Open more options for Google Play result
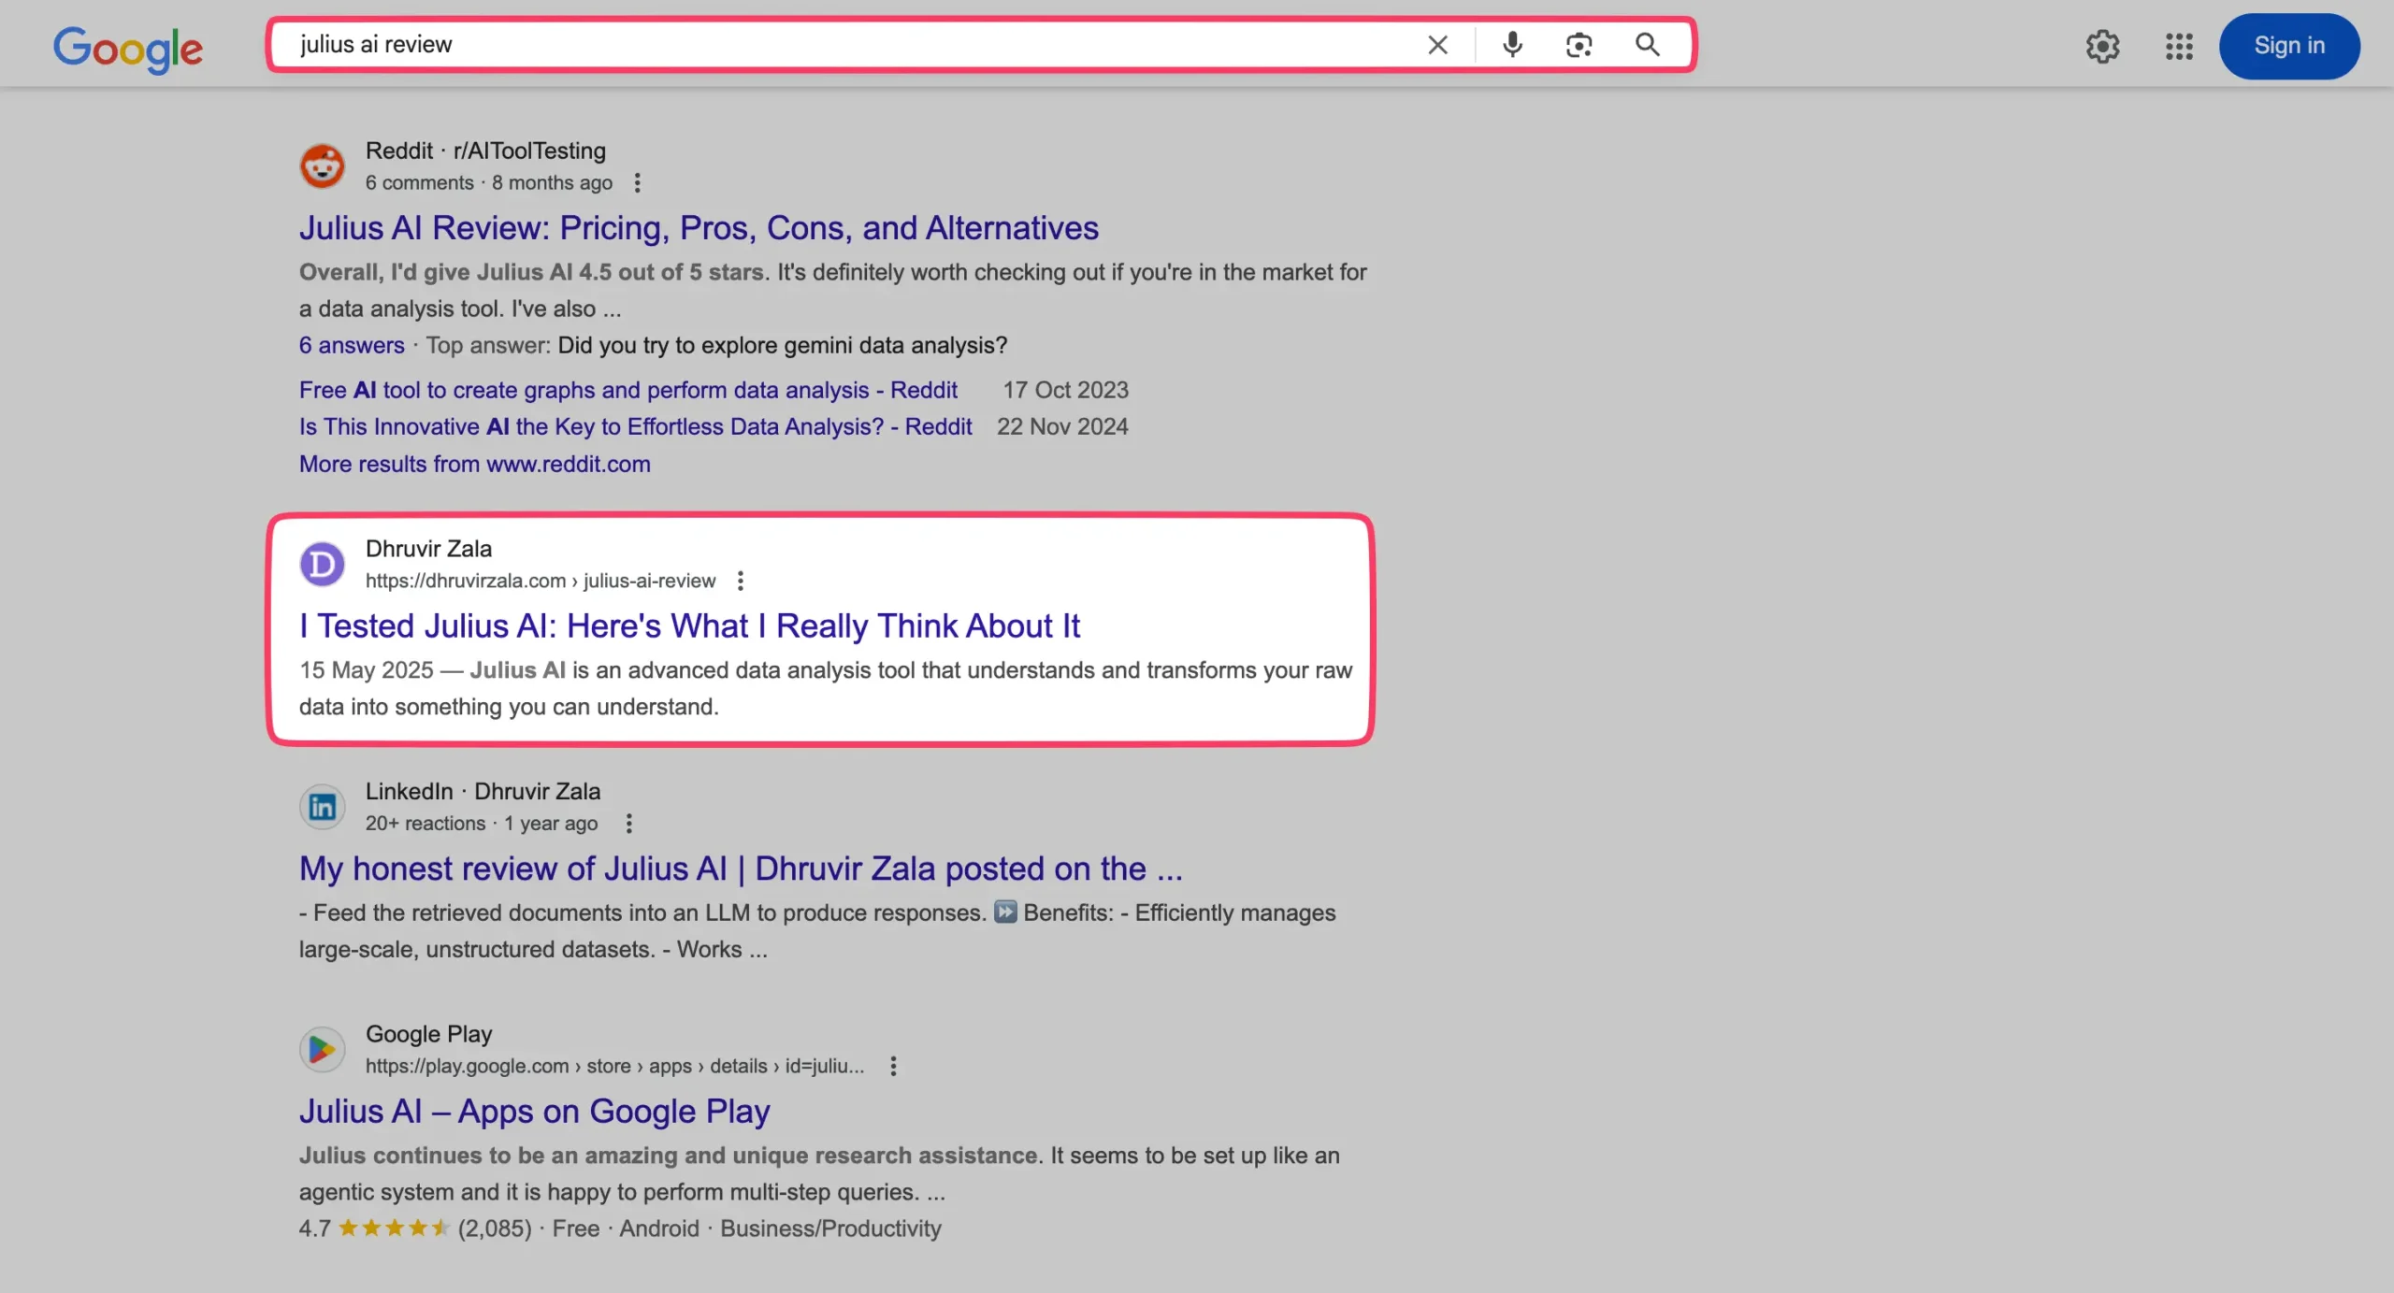Image resolution: width=2394 pixels, height=1293 pixels. 893,1066
